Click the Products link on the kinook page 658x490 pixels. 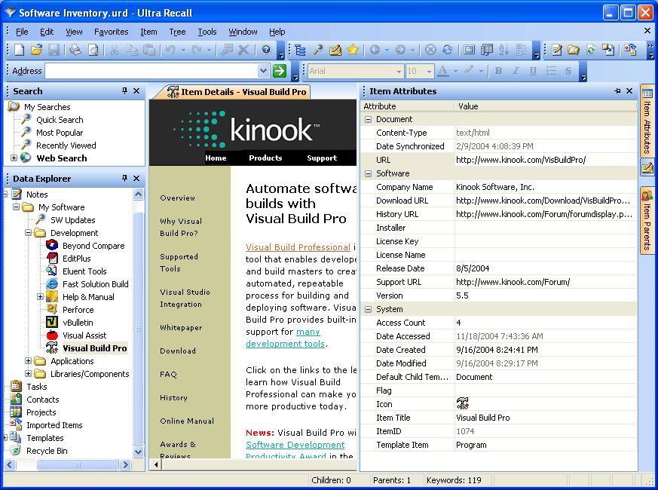point(265,158)
